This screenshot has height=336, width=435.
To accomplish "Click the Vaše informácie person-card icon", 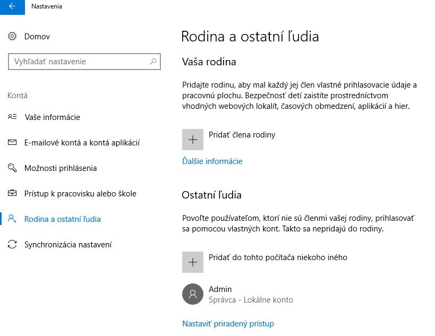I will 12,117.
